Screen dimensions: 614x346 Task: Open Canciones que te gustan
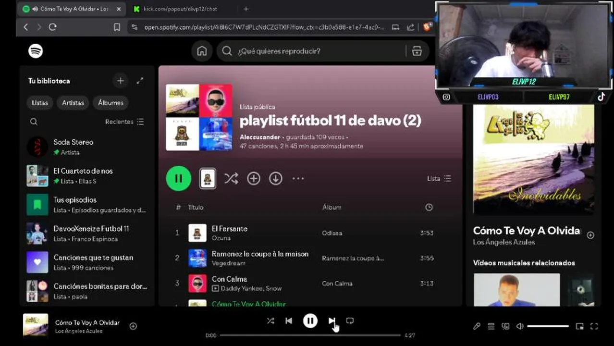point(87,262)
